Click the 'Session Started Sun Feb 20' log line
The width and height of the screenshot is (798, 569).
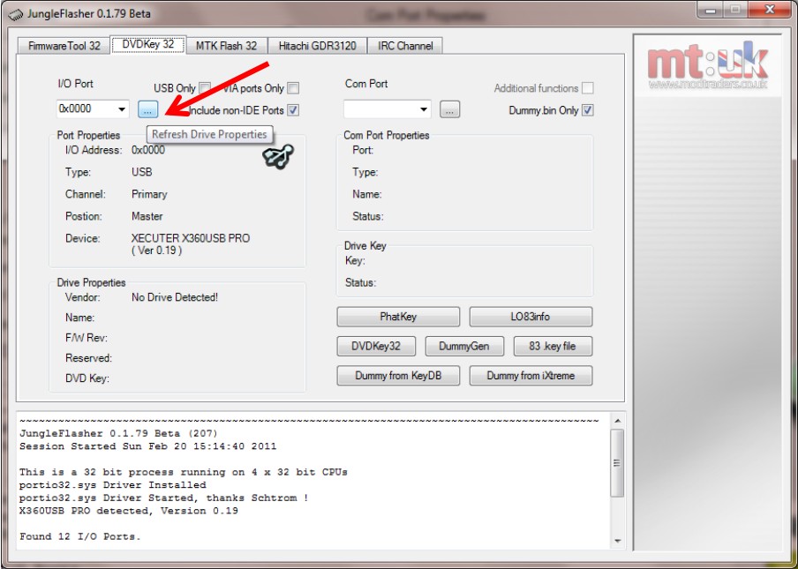point(147,446)
